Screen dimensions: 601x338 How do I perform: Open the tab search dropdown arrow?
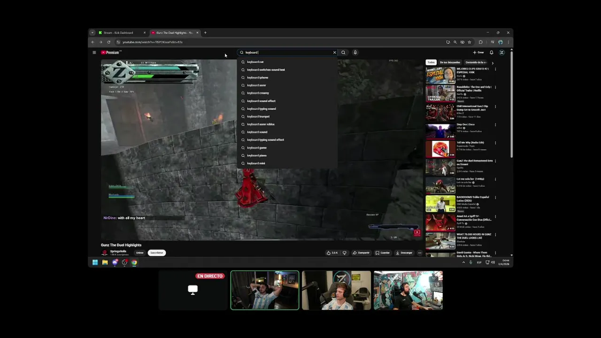[x=92, y=33]
